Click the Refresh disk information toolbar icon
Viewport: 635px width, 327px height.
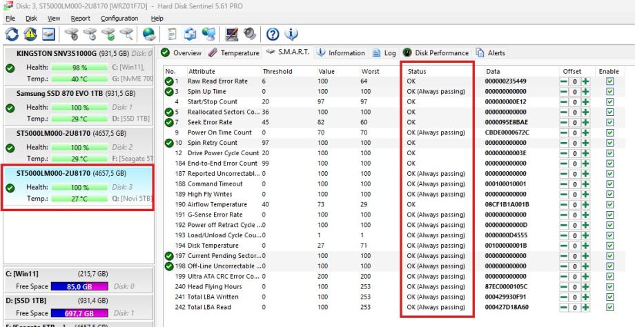[12, 34]
